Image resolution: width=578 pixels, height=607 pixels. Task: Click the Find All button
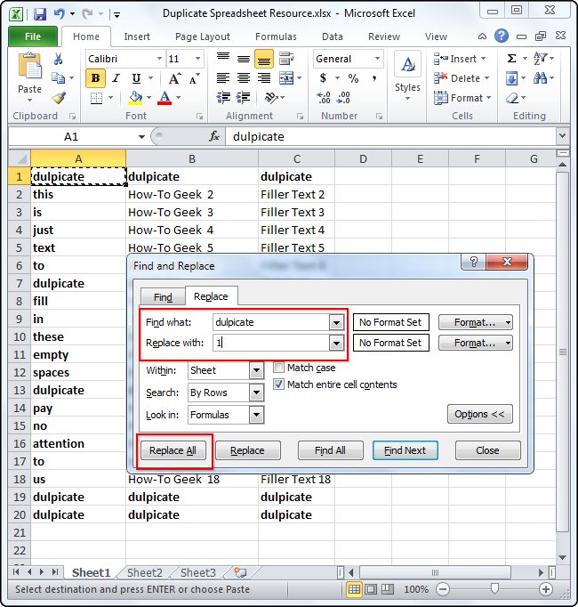click(x=330, y=450)
